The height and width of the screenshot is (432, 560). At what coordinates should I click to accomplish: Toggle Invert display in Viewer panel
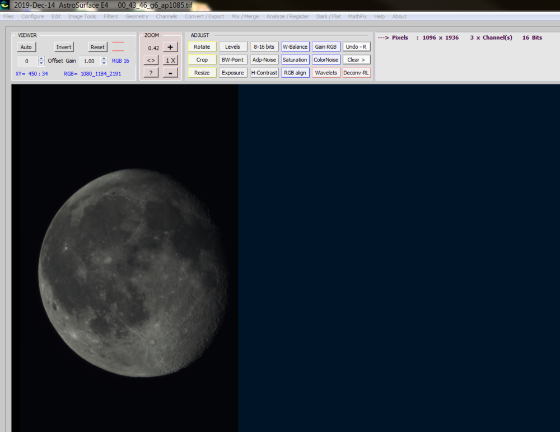pos(64,47)
